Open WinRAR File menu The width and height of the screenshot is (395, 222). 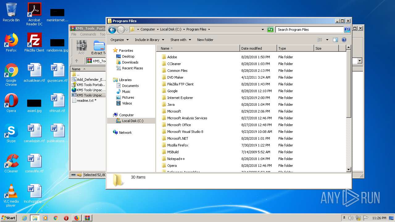74,34
